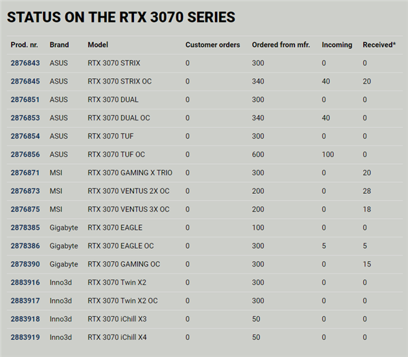This screenshot has height=357, width=408.
Task: Open product 2883918 iChill X3
Action: pyautogui.click(x=24, y=319)
